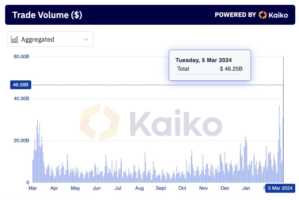This screenshot has width=299, height=200.
Task: Click the 60.00B y-axis label
Action: pyautogui.click(x=21, y=56)
